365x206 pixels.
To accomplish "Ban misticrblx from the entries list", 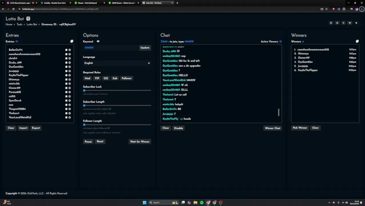I will 69,84.
